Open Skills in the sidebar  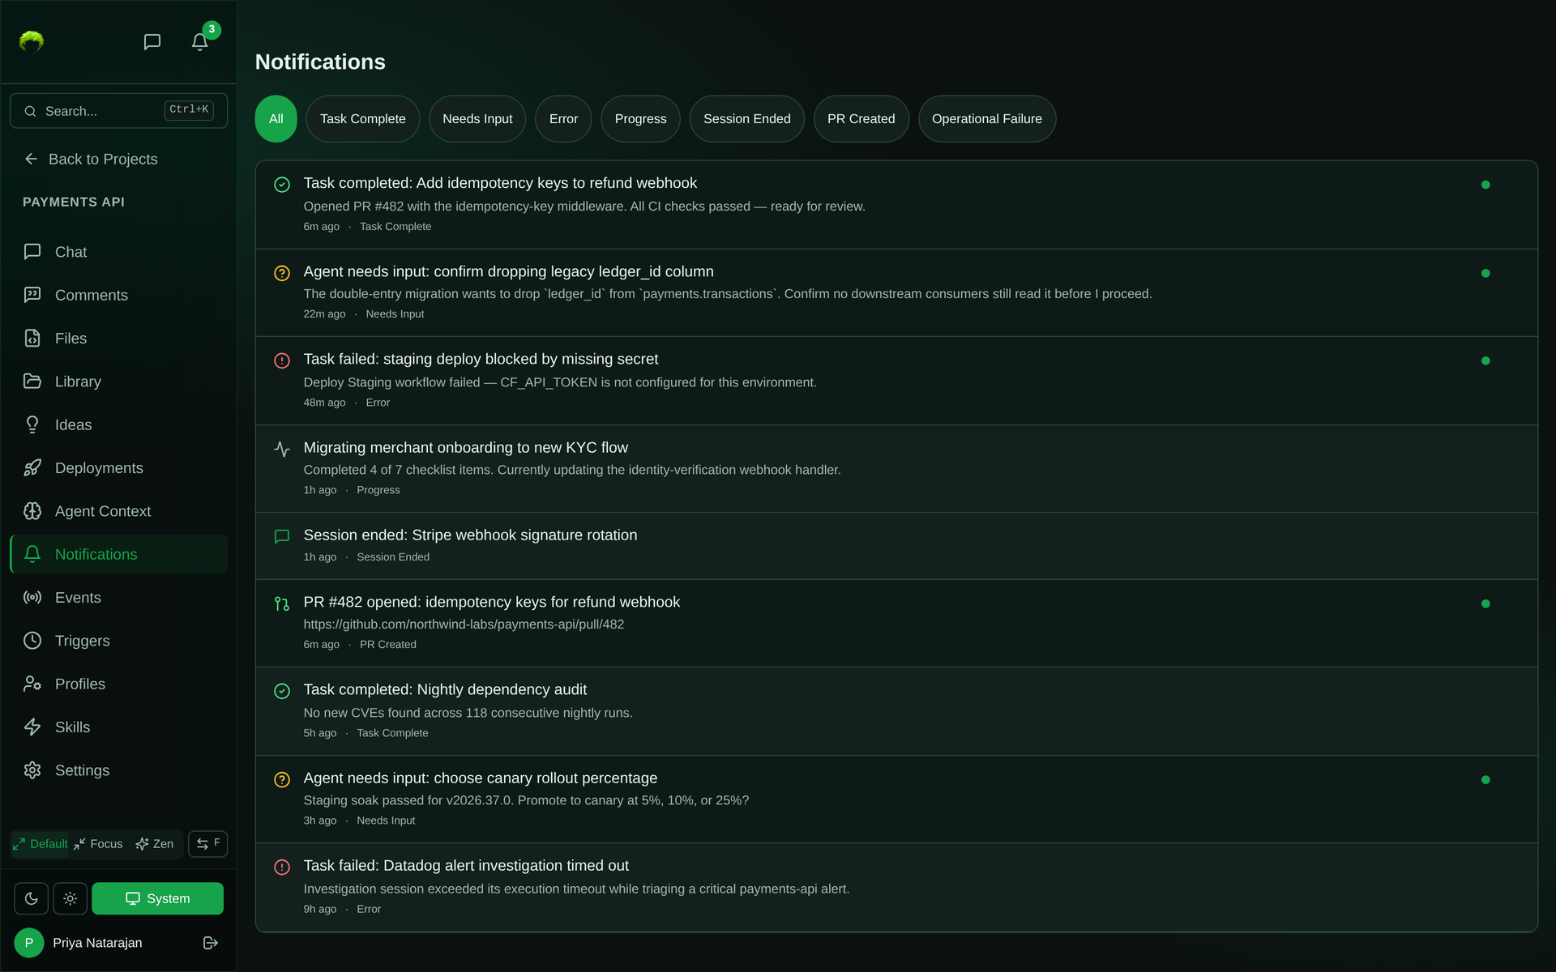coord(118,727)
